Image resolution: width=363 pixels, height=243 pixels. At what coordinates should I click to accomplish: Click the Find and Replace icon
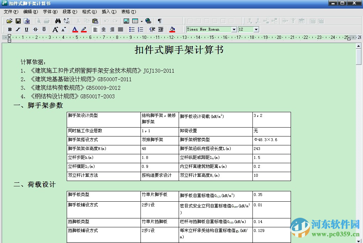point(67,21)
